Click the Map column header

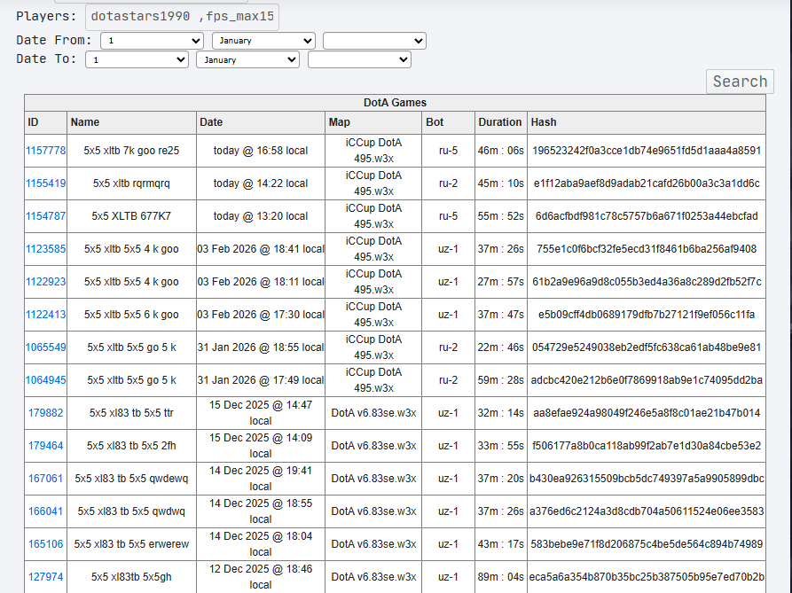pos(373,122)
